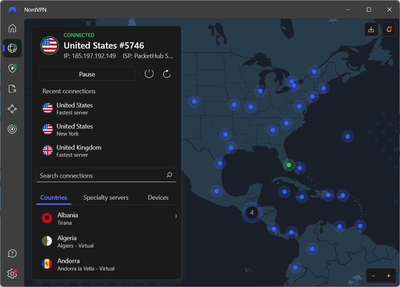Close the NordVPN window
The height and width of the screenshot is (287, 400).
[389, 10]
